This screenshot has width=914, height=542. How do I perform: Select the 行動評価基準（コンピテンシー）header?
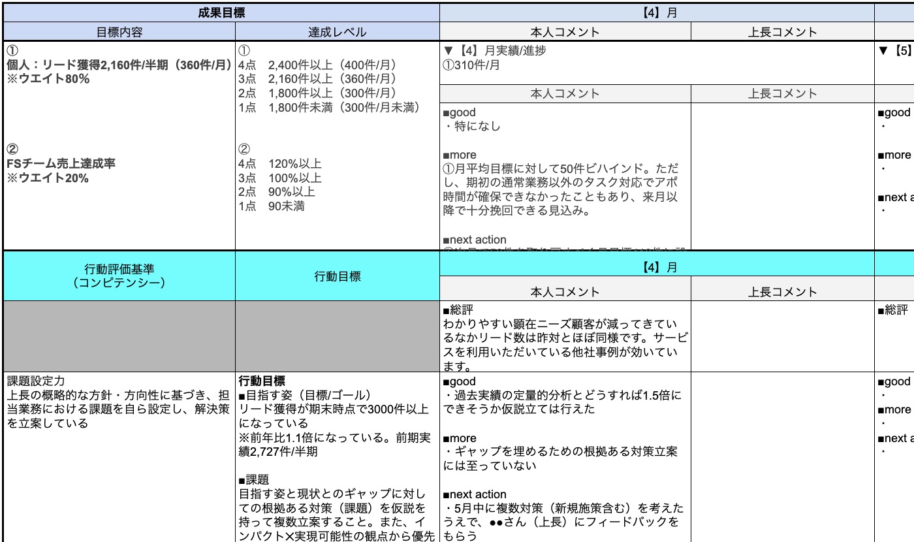tap(118, 275)
